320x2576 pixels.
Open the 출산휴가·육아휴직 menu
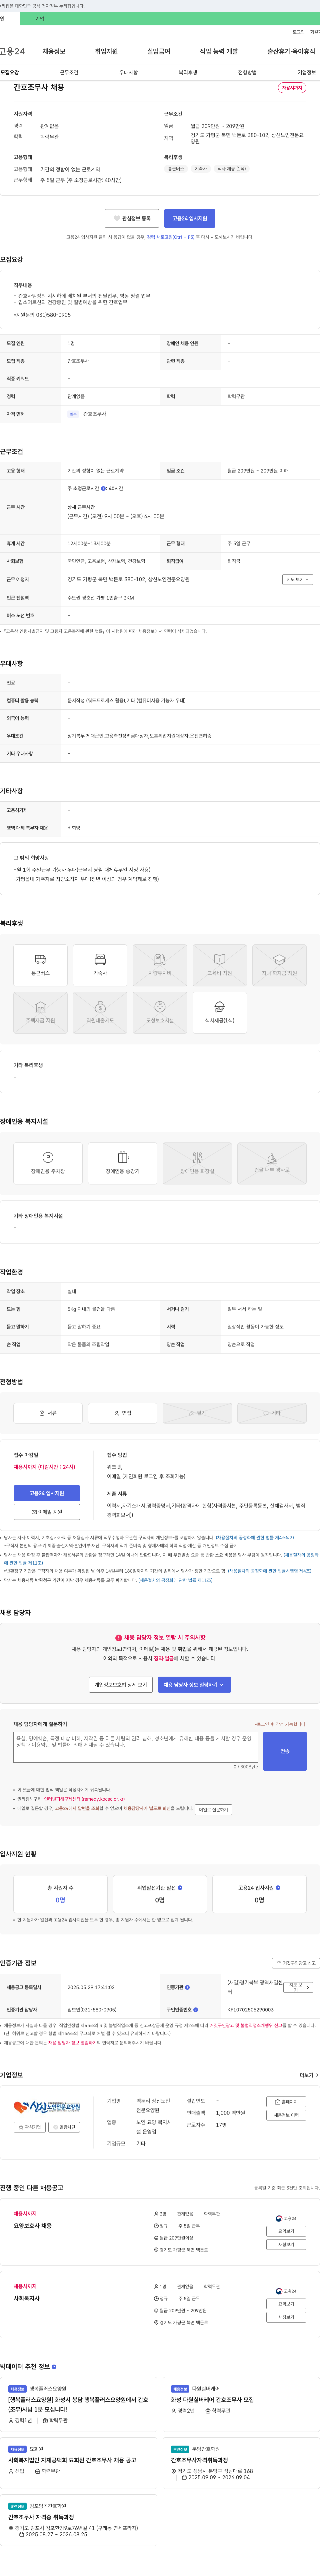[291, 51]
